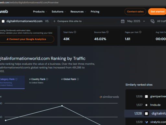Click the digitalinformationworld.com favicon icon
The width and height of the screenshot is (166, 125).
pos(3,21)
